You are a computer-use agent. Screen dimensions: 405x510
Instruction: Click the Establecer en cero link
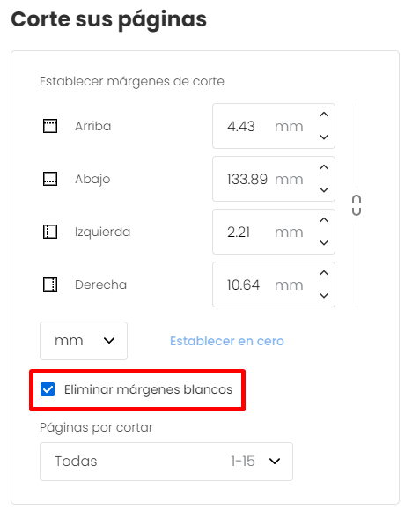pyautogui.click(x=227, y=341)
